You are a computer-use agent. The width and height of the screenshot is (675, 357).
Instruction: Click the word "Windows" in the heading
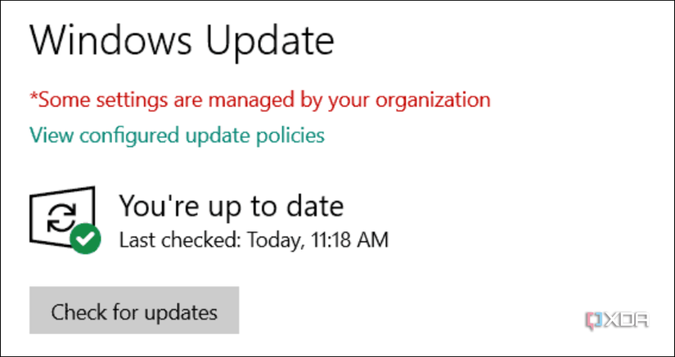point(109,39)
